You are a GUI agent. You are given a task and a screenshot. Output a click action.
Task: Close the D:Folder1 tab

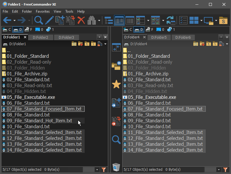[x=25, y=37]
